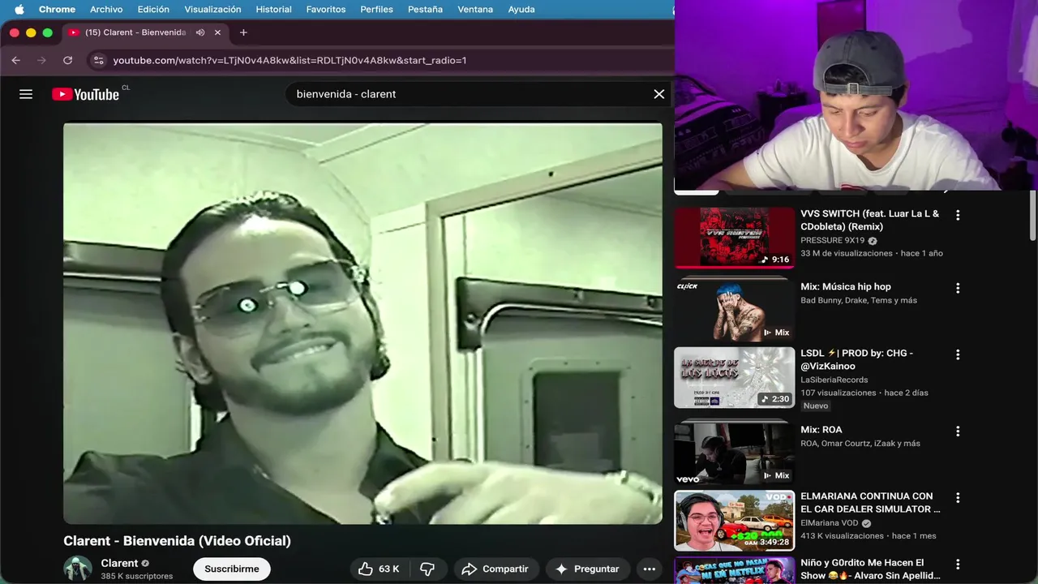Open the Archivo menu
Image resolution: width=1038 pixels, height=584 pixels.
click(x=106, y=9)
